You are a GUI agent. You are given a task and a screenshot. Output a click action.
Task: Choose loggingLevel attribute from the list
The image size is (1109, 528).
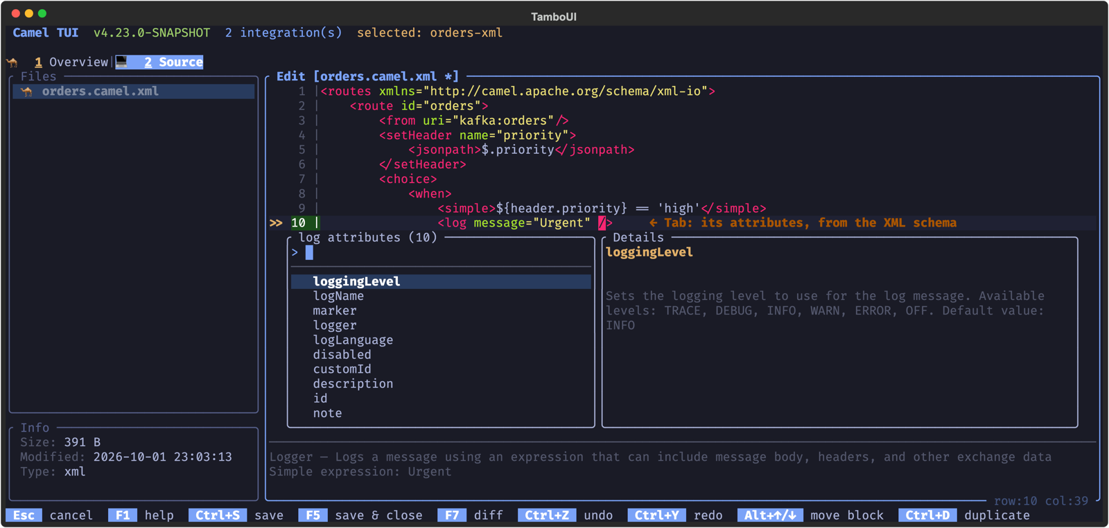pos(441,281)
